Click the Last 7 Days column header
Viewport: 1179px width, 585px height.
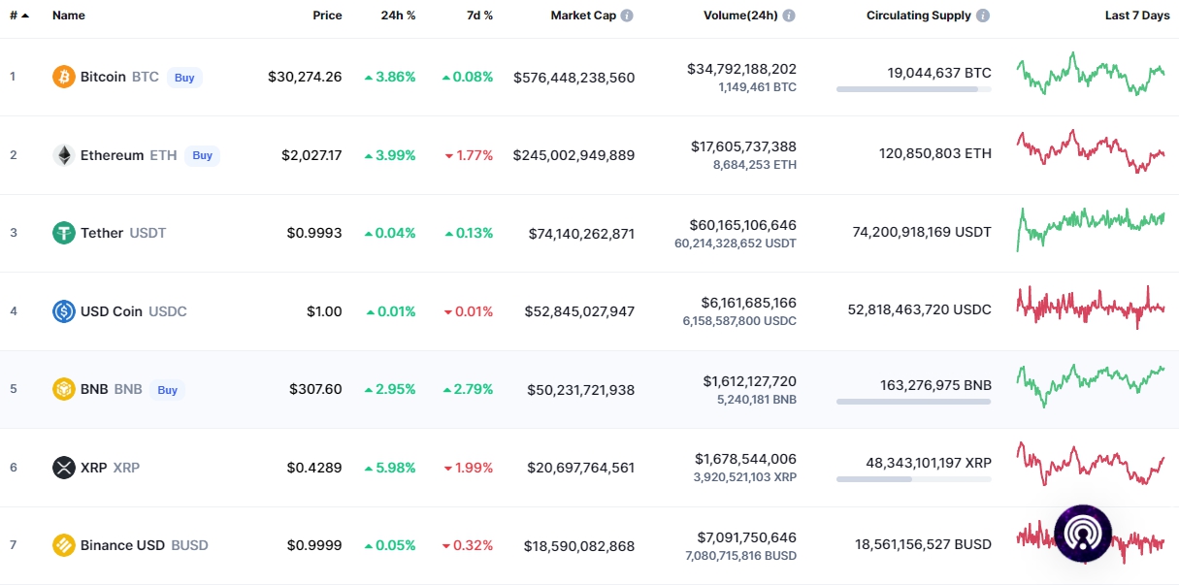point(1137,16)
